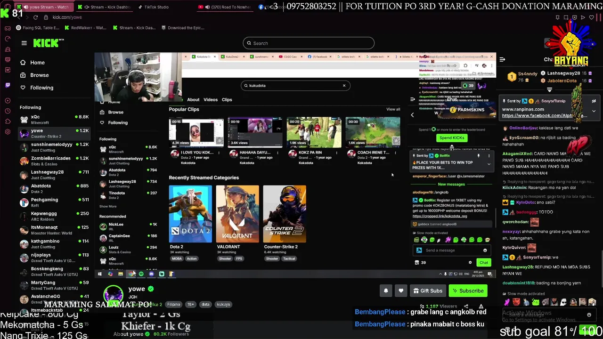This screenshot has height=339, width=603.
Task: Open Discord in the streamed taskbar
Action: click(151, 274)
